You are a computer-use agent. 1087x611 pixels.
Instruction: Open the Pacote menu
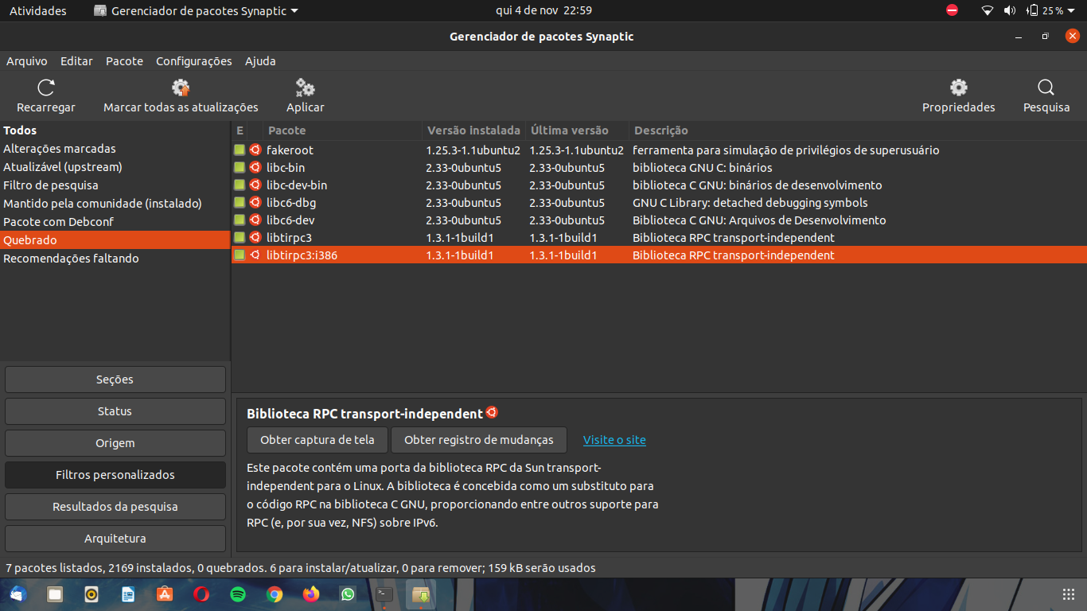tap(124, 61)
